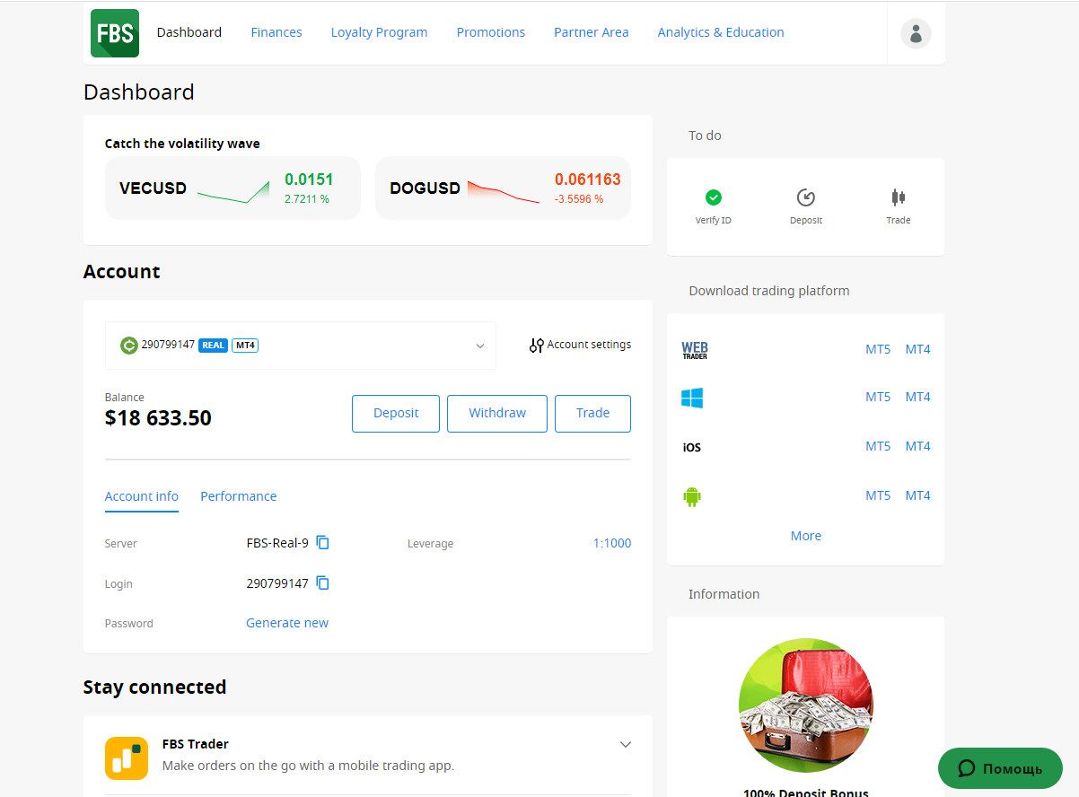The height and width of the screenshot is (797, 1079).
Task: Download MT5 for Android
Action: (x=878, y=495)
